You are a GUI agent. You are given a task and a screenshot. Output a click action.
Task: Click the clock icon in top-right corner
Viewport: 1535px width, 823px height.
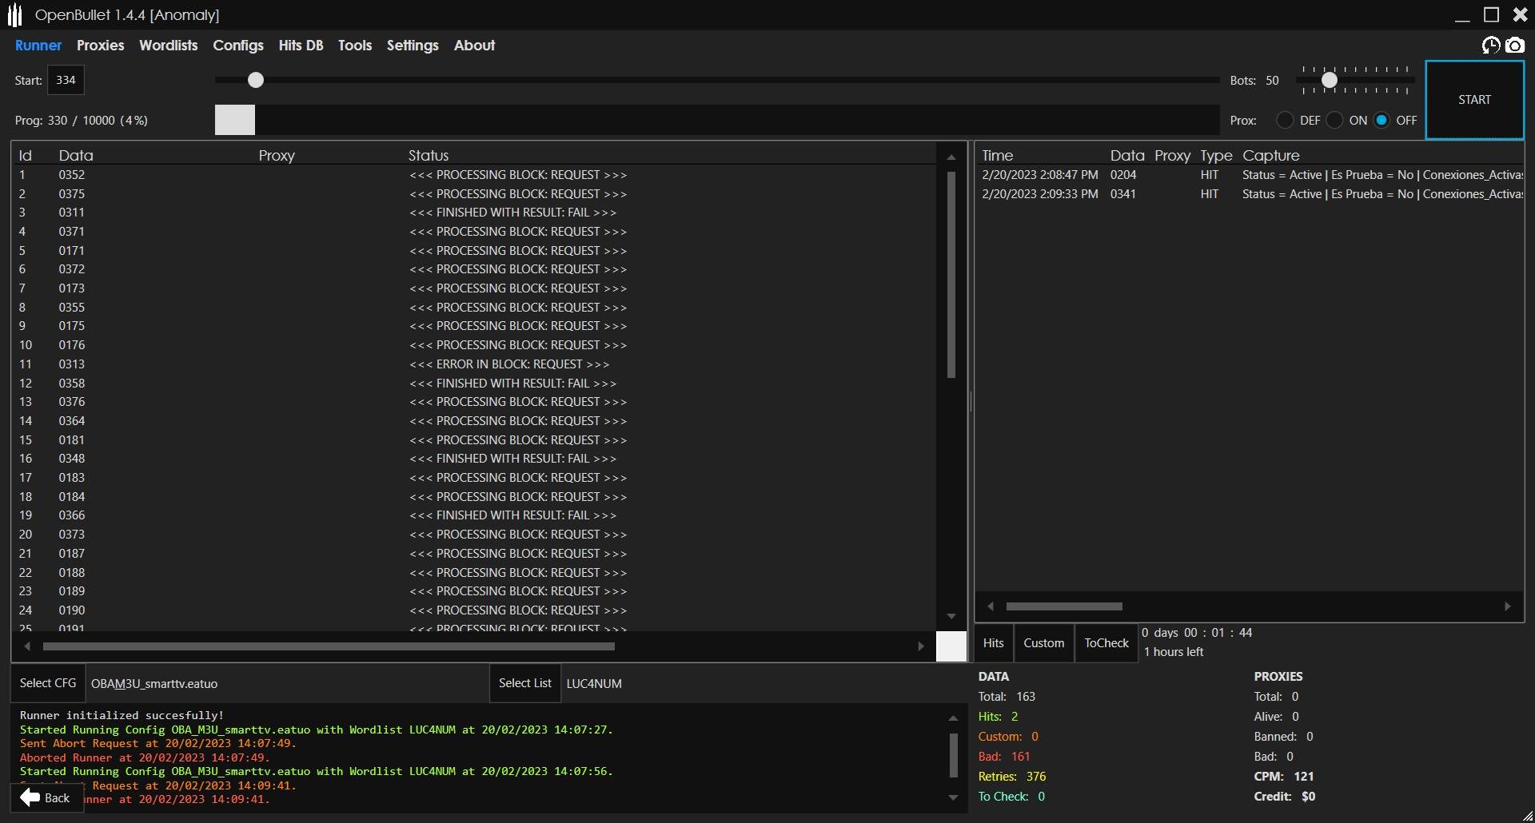[1490, 46]
